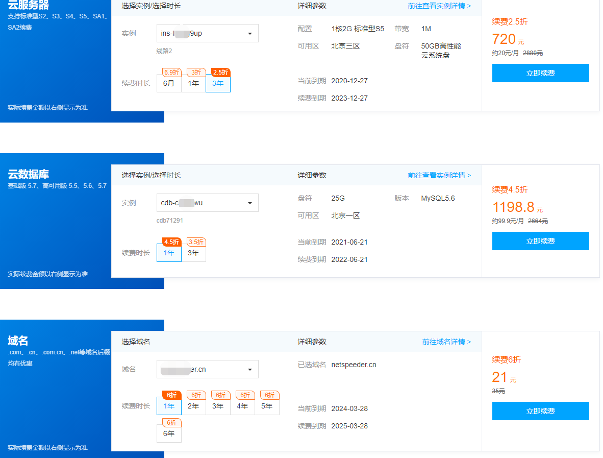This screenshot has height=458, width=603.
Task: Choose 3年 renewal for the domain
Action: point(218,406)
